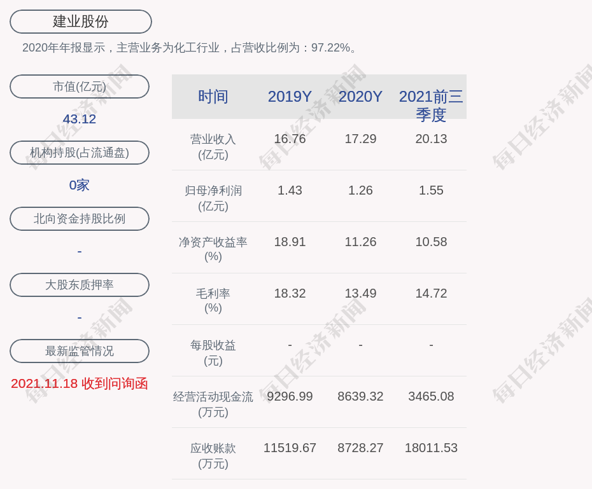Switch to the 2020Y column header
Image resolution: width=592 pixels, height=489 pixels.
[x=360, y=97]
